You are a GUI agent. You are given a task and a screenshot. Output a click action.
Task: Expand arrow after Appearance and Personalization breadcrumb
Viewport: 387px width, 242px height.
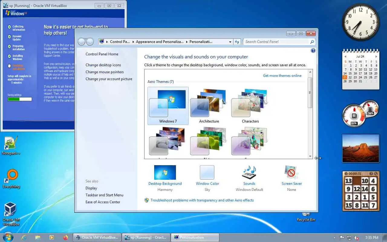(x=187, y=42)
